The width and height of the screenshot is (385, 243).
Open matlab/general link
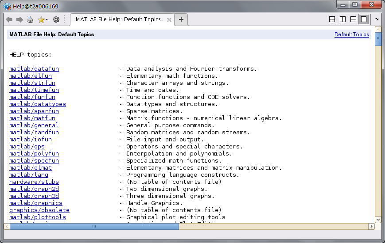point(34,125)
